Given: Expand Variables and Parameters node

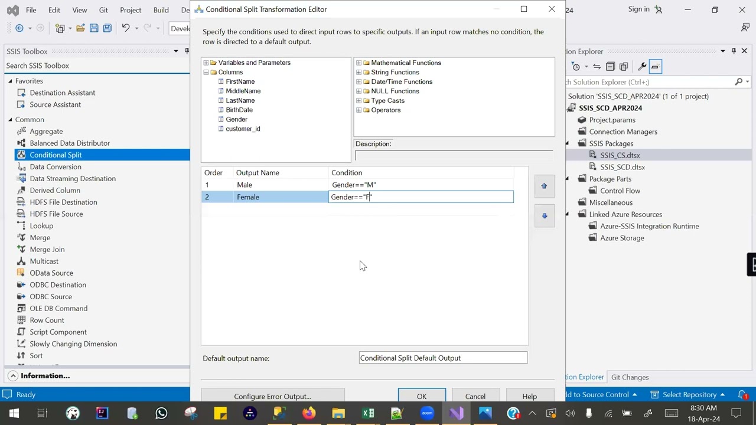Looking at the screenshot, I should click(206, 63).
